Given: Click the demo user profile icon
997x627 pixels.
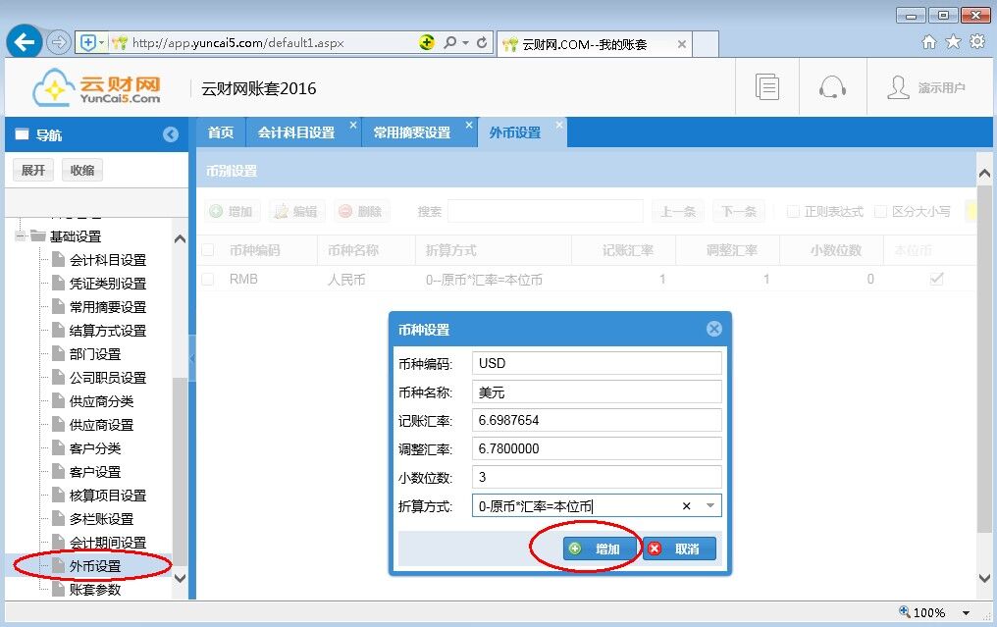Looking at the screenshot, I should point(898,87).
